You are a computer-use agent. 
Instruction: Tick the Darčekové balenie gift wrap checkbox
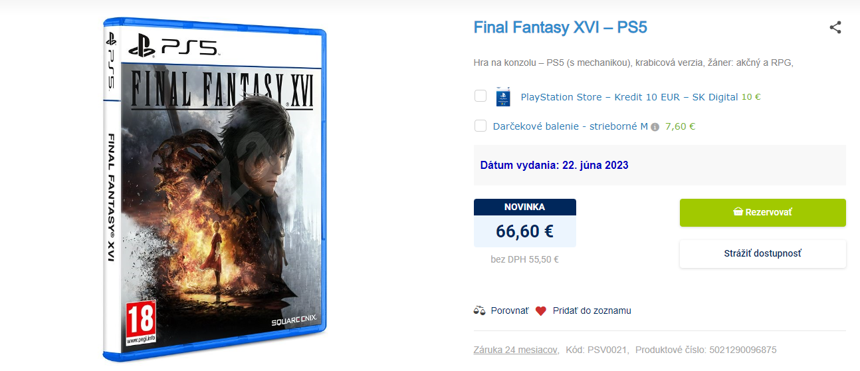click(481, 126)
